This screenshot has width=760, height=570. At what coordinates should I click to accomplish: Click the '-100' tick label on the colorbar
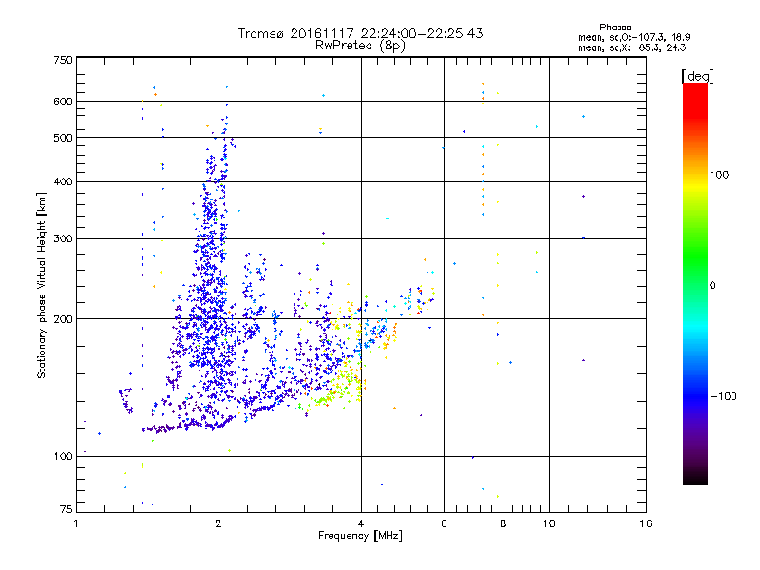point(723,396)
